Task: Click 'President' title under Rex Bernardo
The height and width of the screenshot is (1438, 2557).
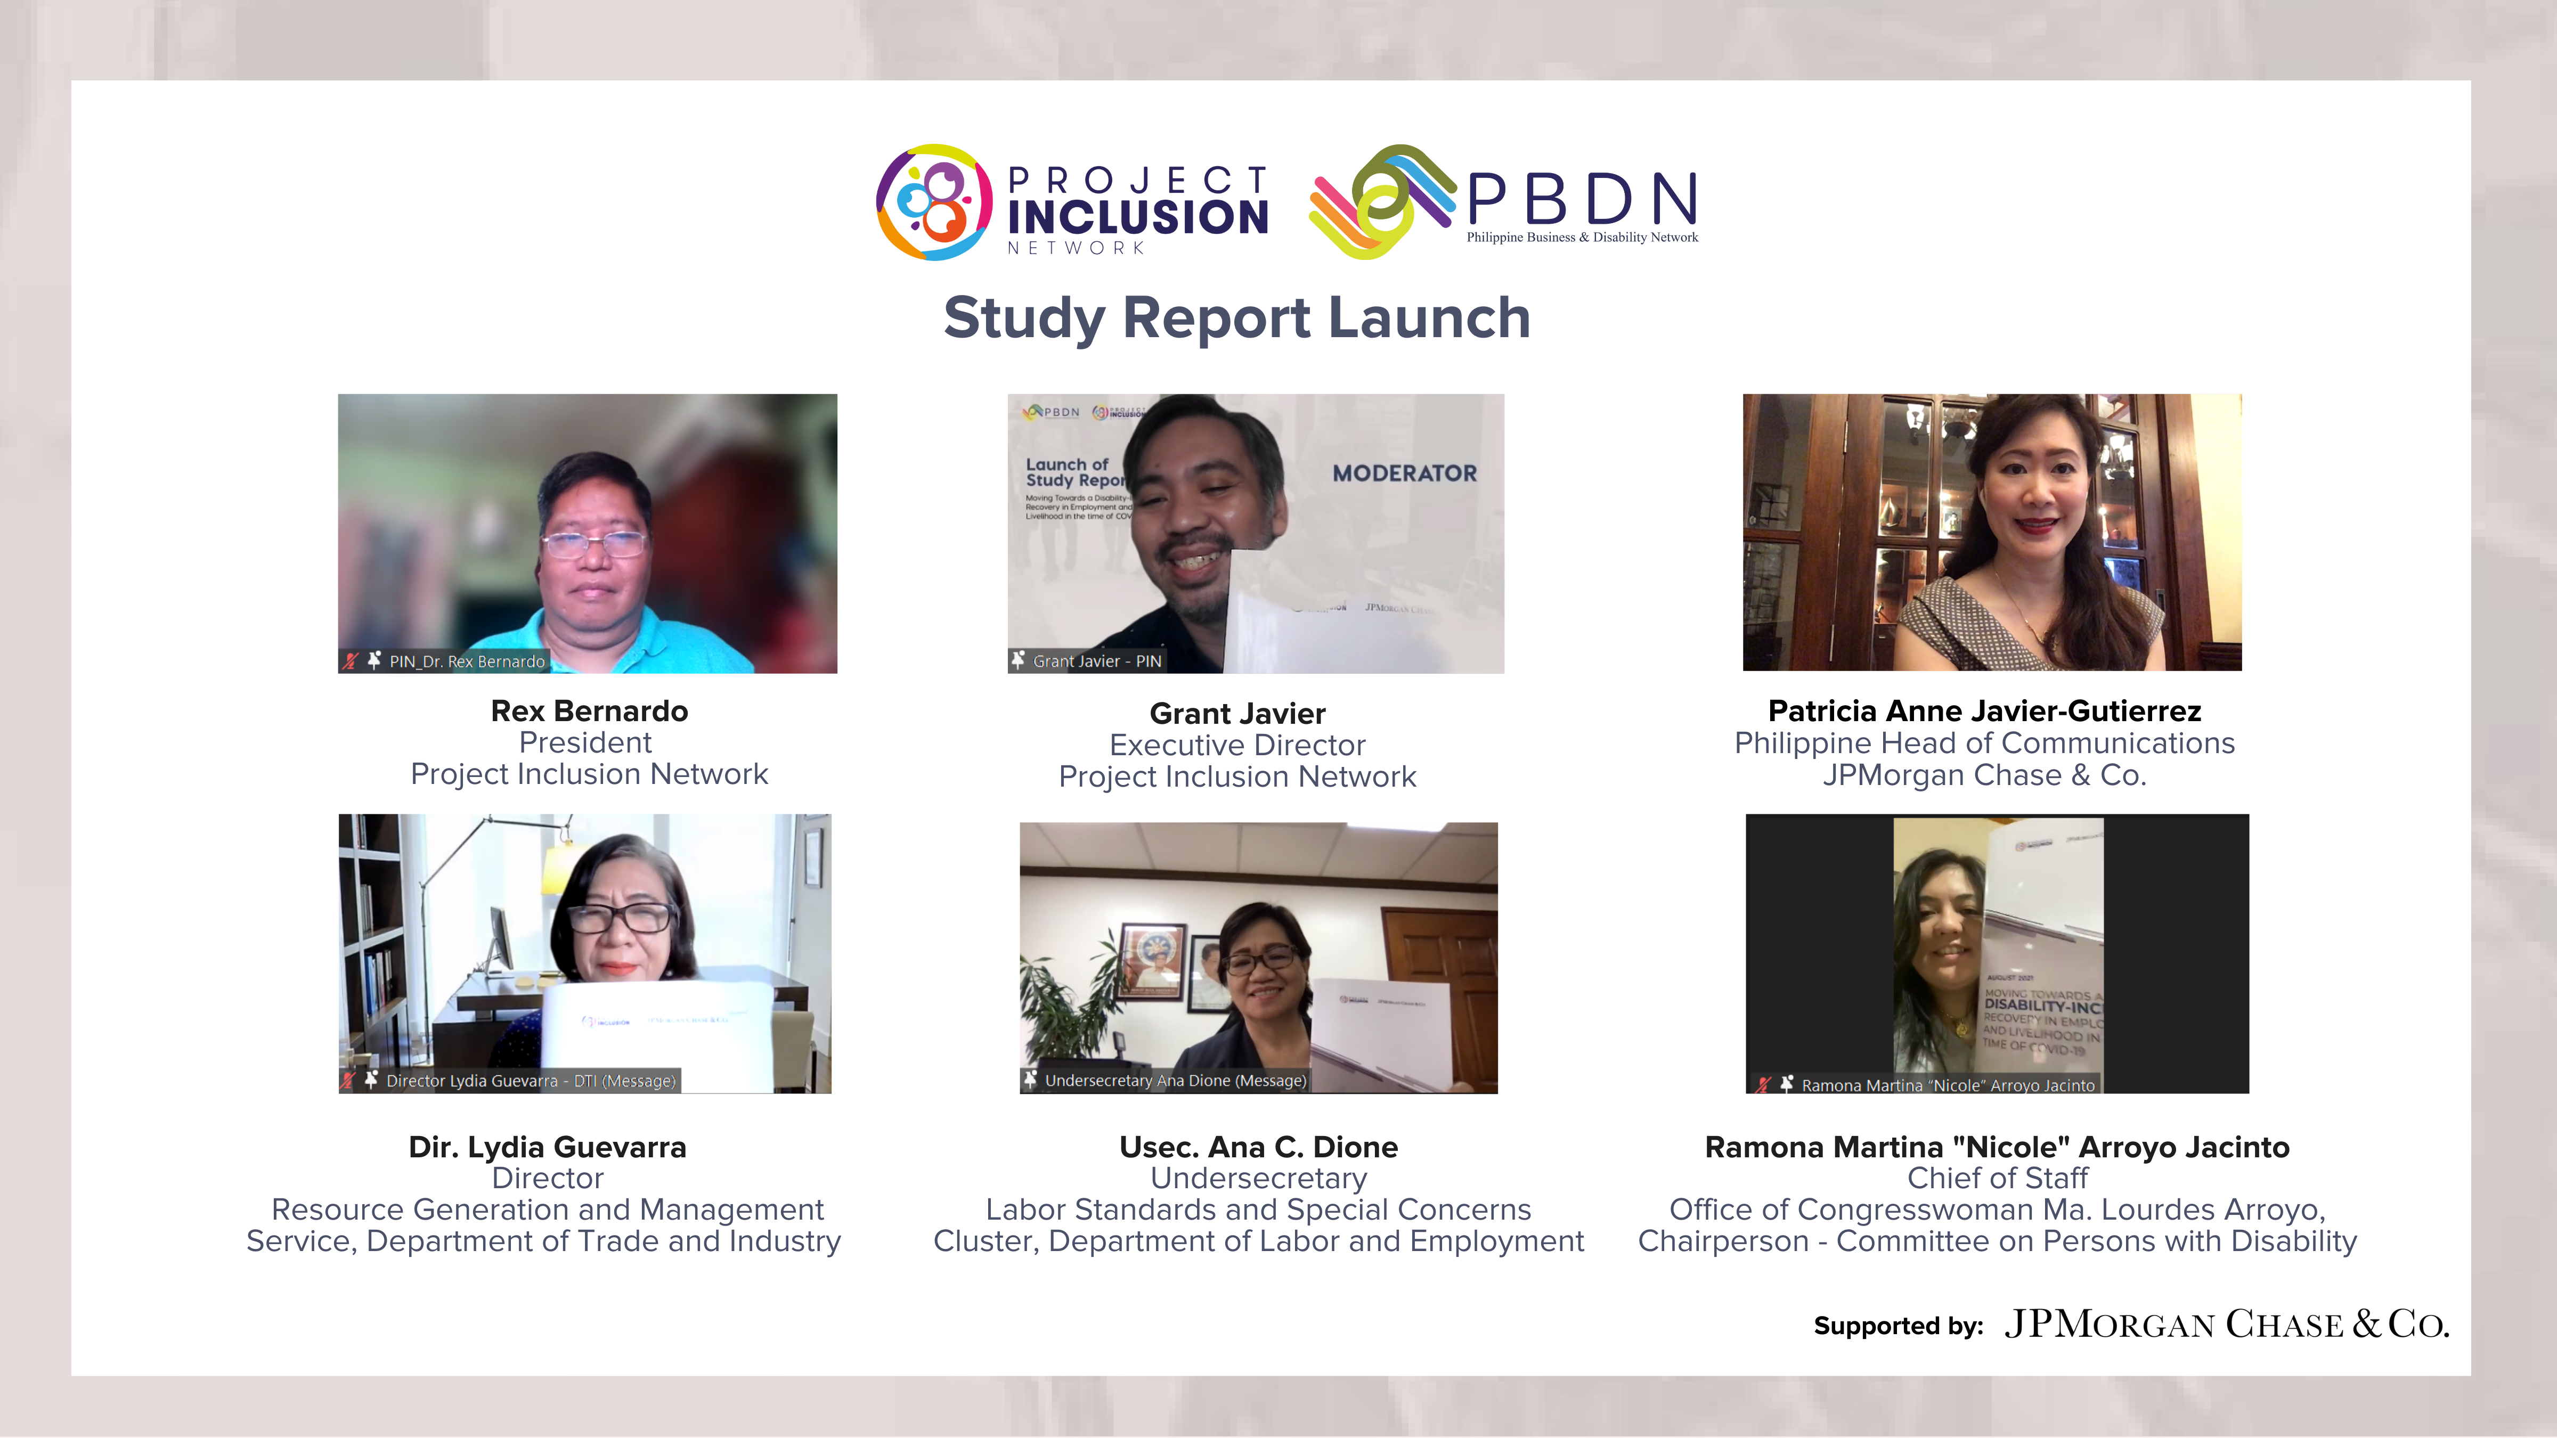Action: pos(585,742)
